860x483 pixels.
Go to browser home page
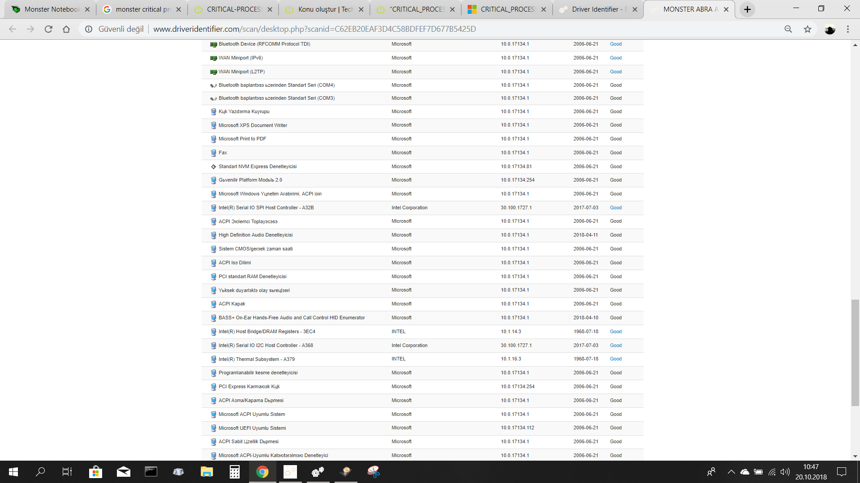tap(66, 29)
